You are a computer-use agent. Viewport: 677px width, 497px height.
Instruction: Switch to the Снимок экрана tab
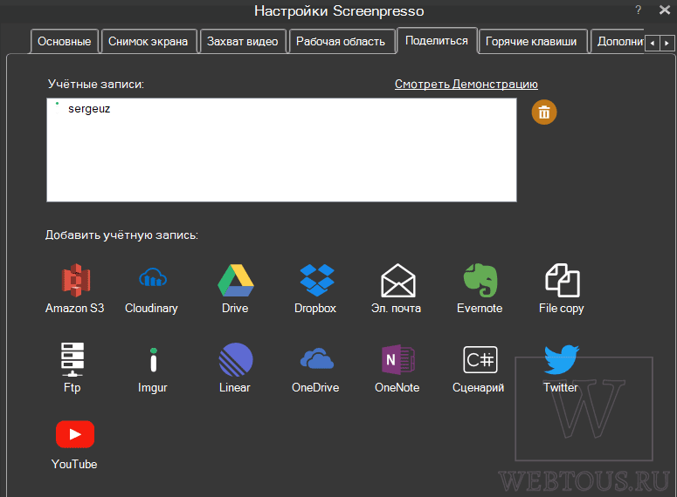149,41
